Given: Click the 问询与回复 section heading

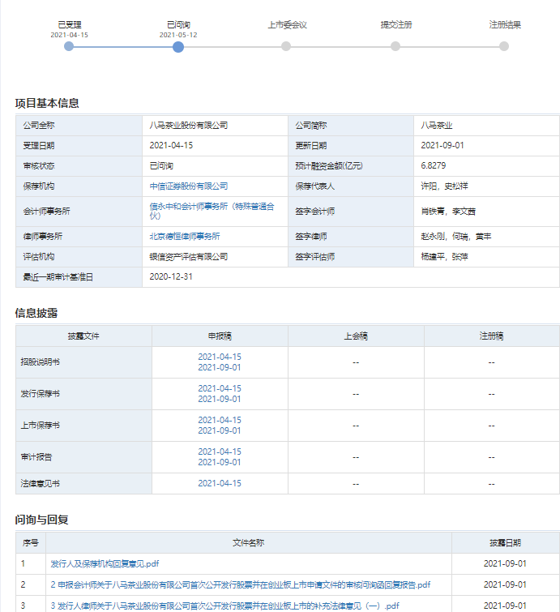Looking at the screenshot, I should tap(42, 520).
